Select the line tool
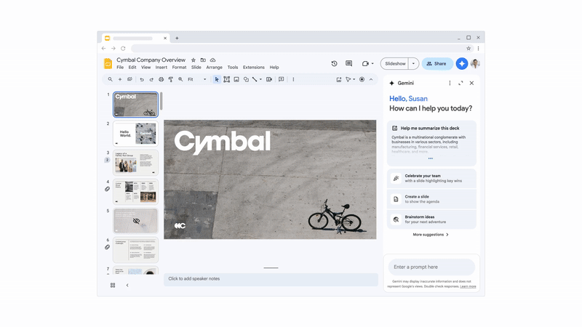The image size is (582, 327). [x=255, y=79]
